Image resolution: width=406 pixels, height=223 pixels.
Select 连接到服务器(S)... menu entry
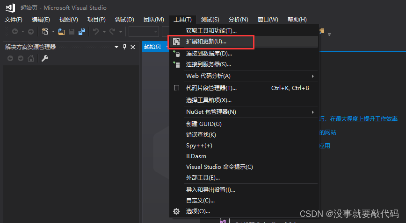(x=244, y=64)
